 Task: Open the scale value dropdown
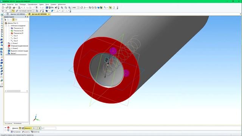pyautogui.click(x=78, y=8)
